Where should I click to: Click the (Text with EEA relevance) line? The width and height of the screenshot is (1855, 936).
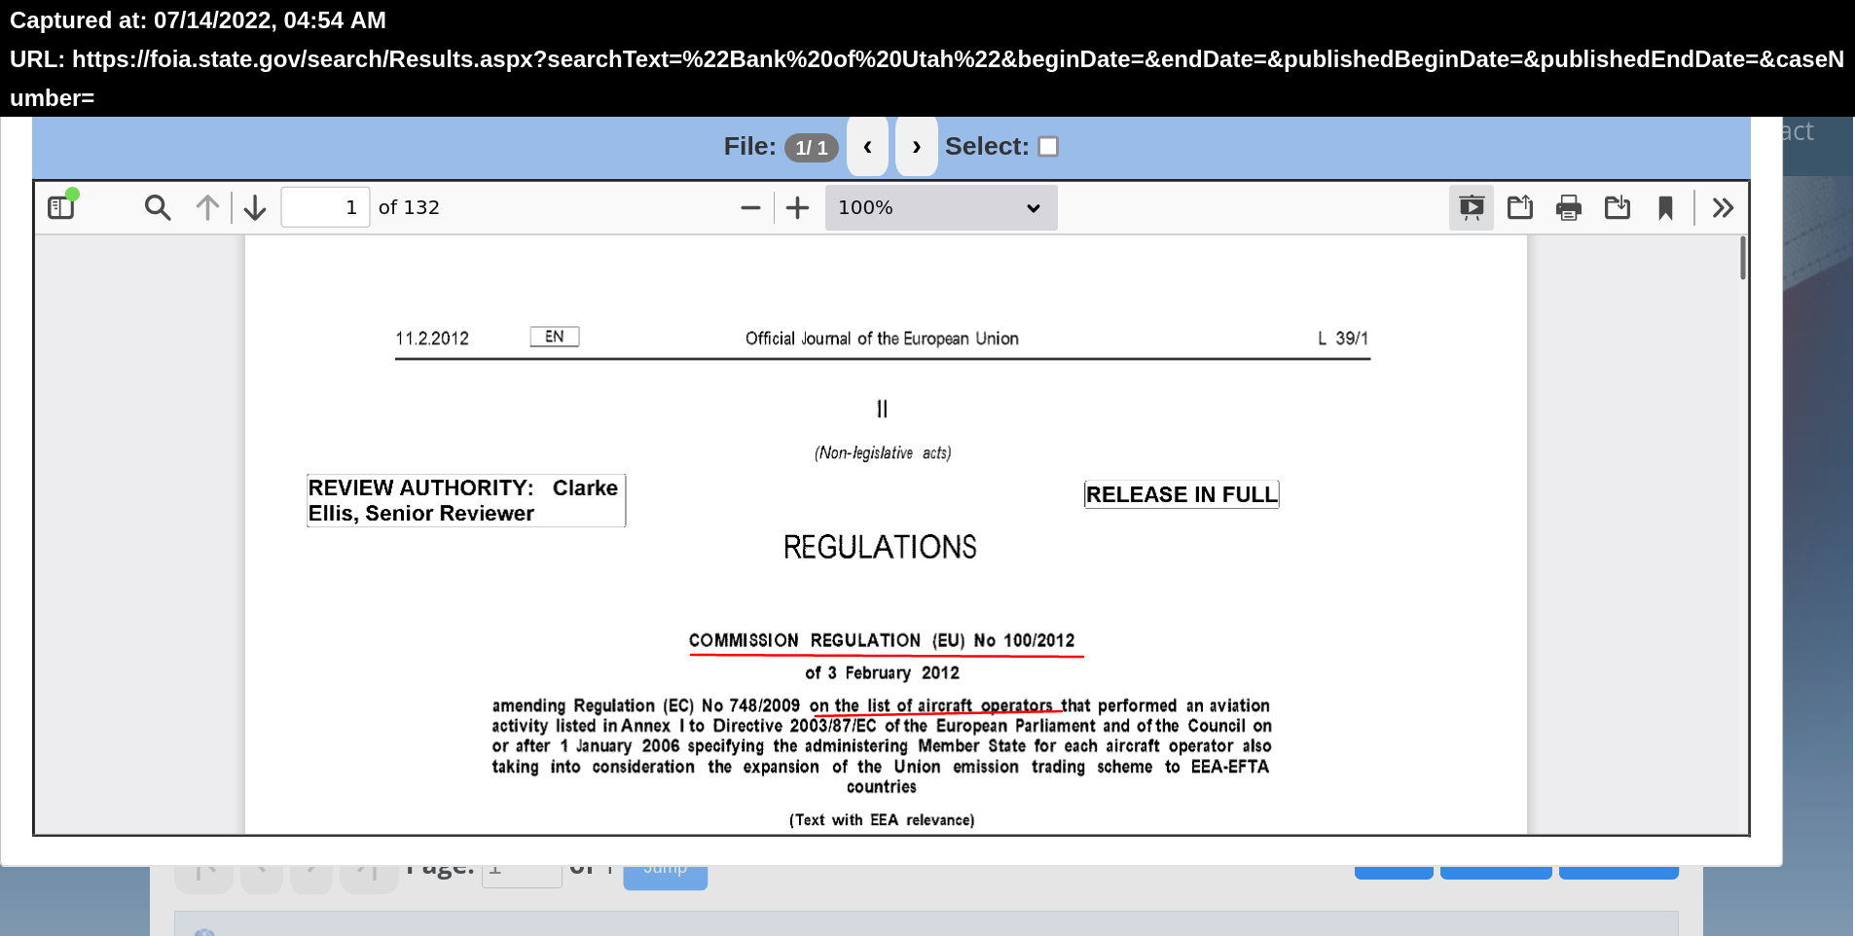point(882,820)
